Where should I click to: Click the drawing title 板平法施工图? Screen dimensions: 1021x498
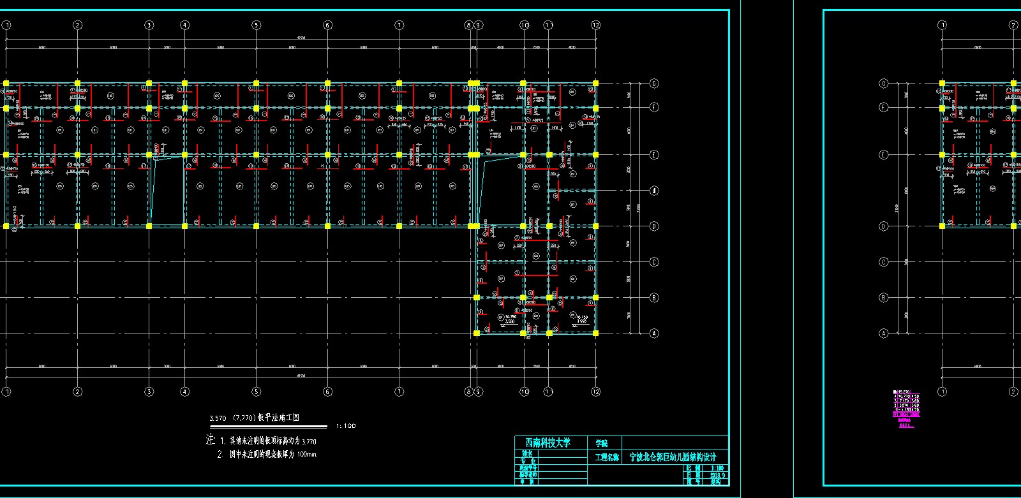[278, 418]
